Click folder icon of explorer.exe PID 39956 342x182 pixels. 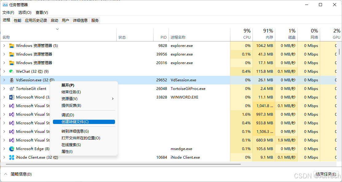12,54
